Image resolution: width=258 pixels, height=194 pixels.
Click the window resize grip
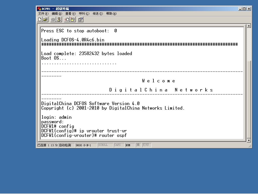point(250,146)
